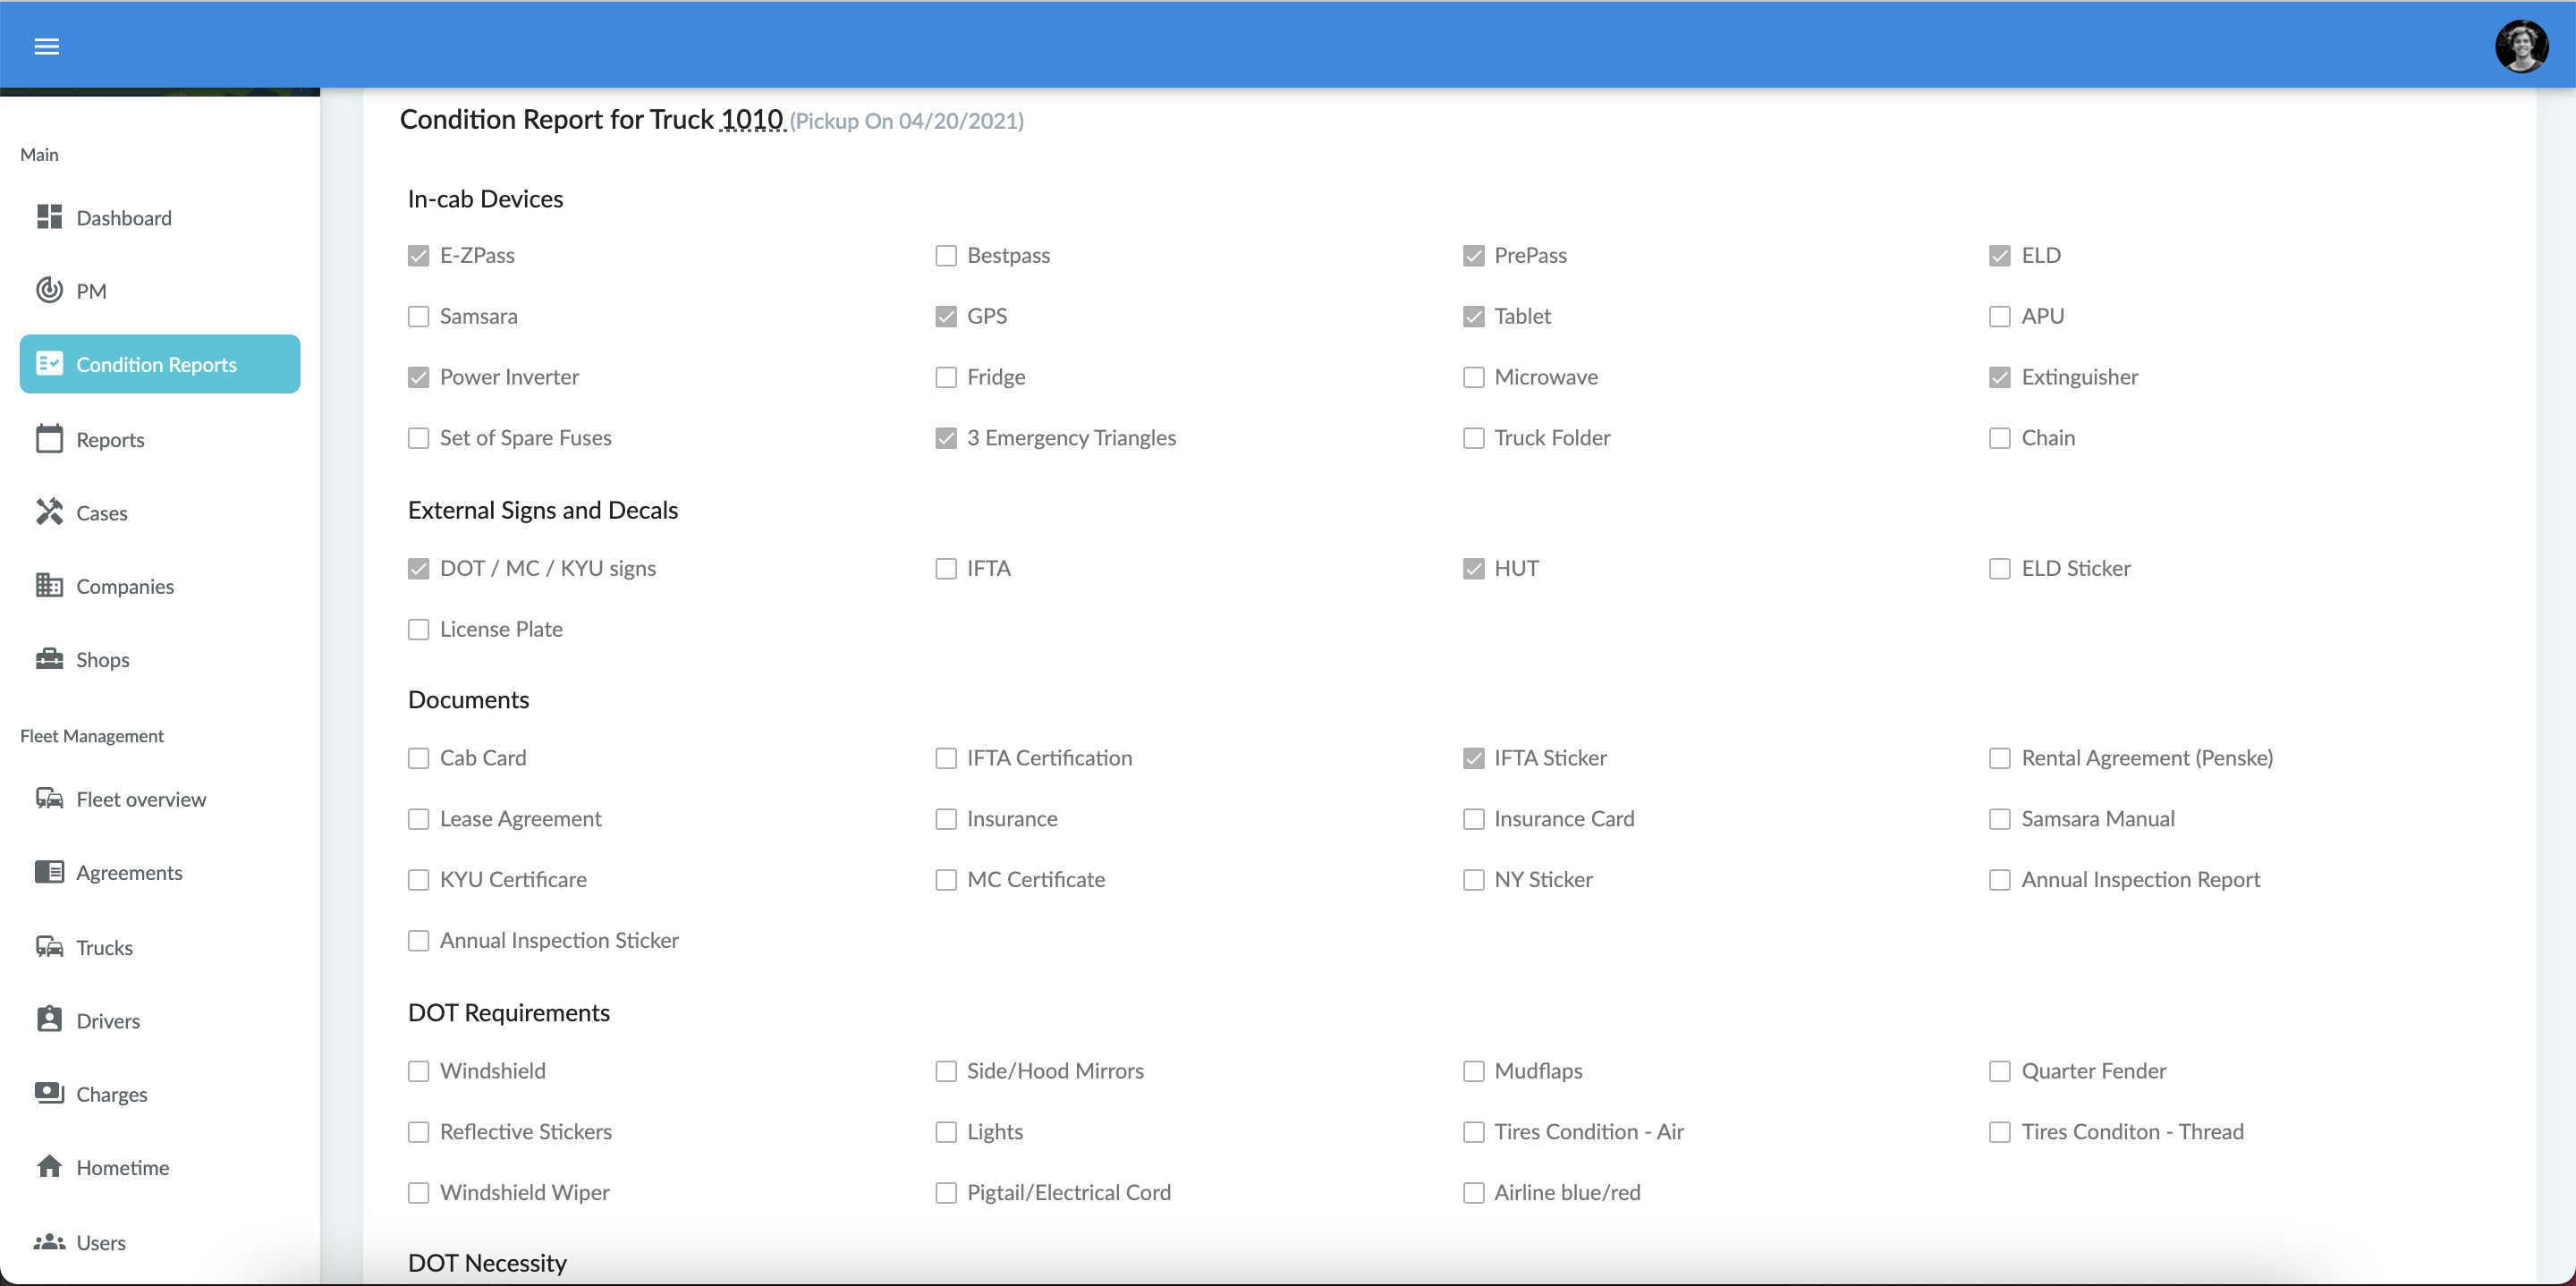This screenshot has height=1286, width=2576.
Task: Click the PM icon in the sidebar
Action: (50, 290)
